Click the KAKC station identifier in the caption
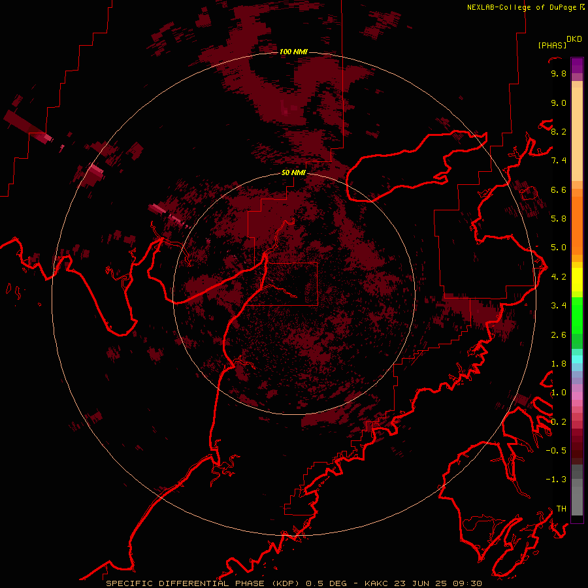588x588 pixels. (377, 583)
